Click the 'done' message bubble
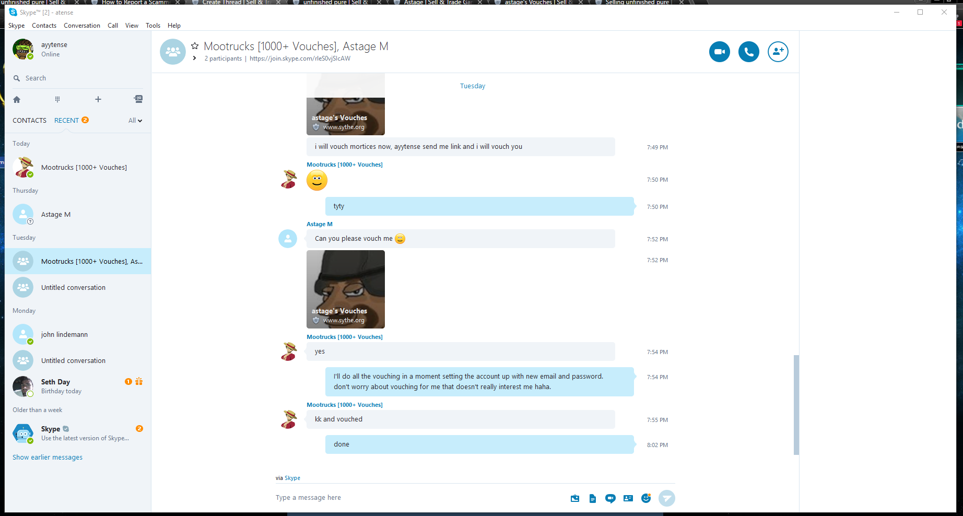This screenshot has width=963, height=516. (479, 444)
